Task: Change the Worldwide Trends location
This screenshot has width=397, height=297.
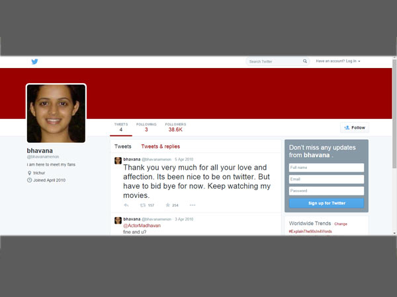Action: (341, 224)
